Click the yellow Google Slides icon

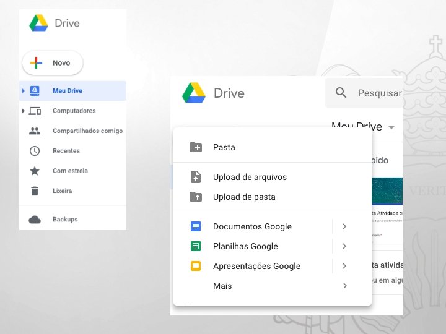tap(196, 266)
